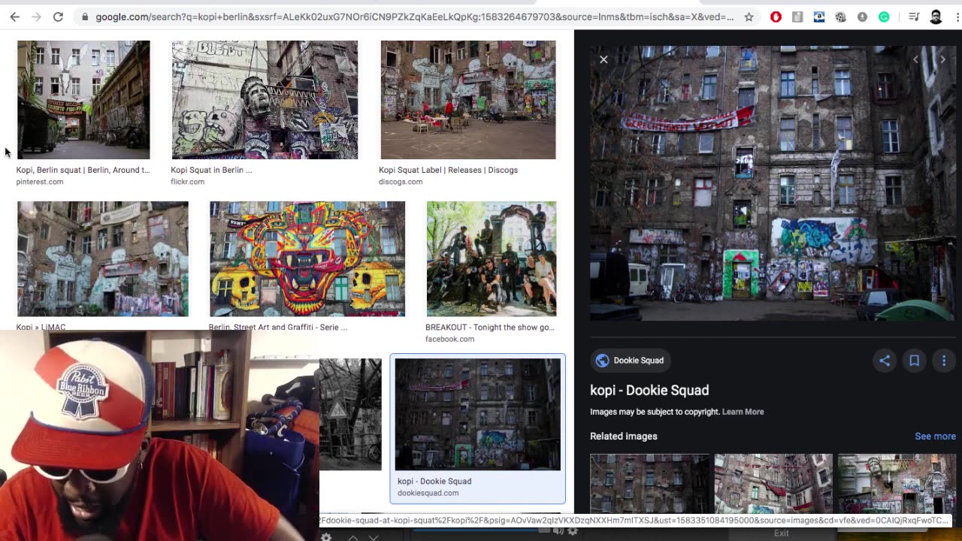Open the selected kopi Dookie Squad thumbnail

click(x=478, y=414)
